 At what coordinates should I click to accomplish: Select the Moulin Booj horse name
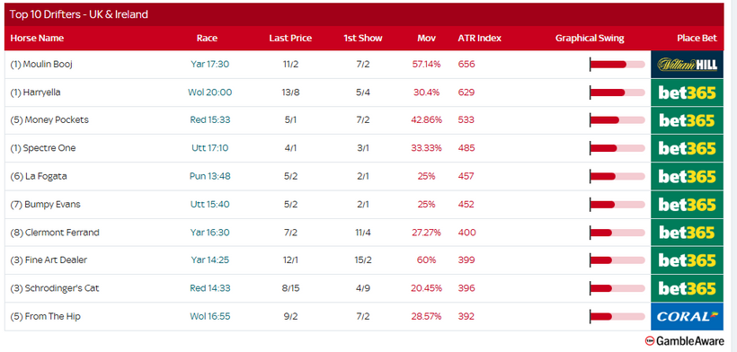pyautogui.click(x=41, y=65)
